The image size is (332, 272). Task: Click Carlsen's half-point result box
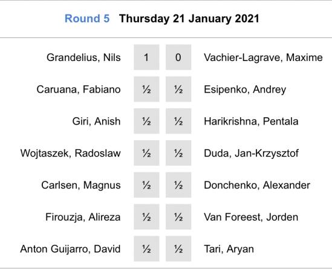pyautogui.click(x=146, y=185)
